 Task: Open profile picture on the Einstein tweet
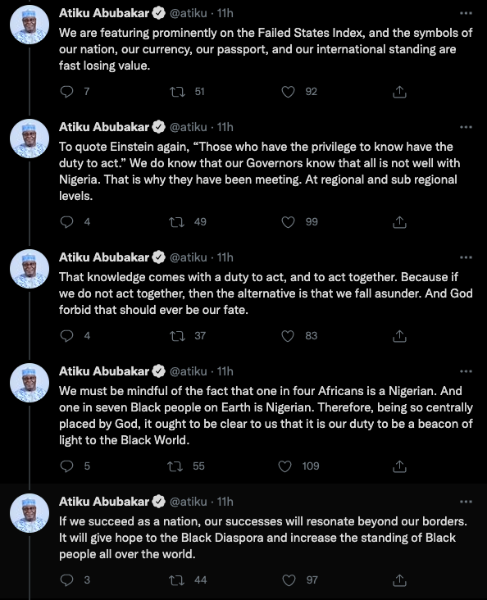click(30, 139)
